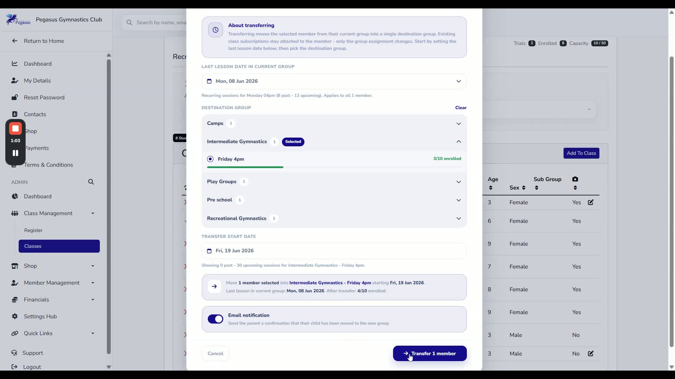This screenshot has height=379, width=675.
Task: Click the Return to Home arrow icon
Action: click(15, 41)
